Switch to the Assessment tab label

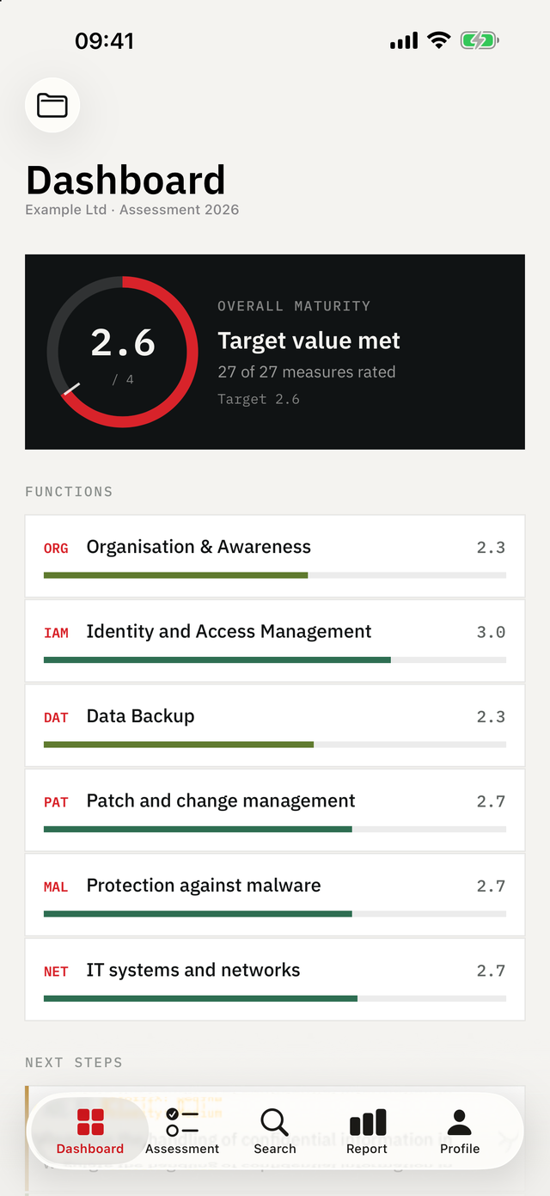pyautogui.click(x=182, y=1149)
